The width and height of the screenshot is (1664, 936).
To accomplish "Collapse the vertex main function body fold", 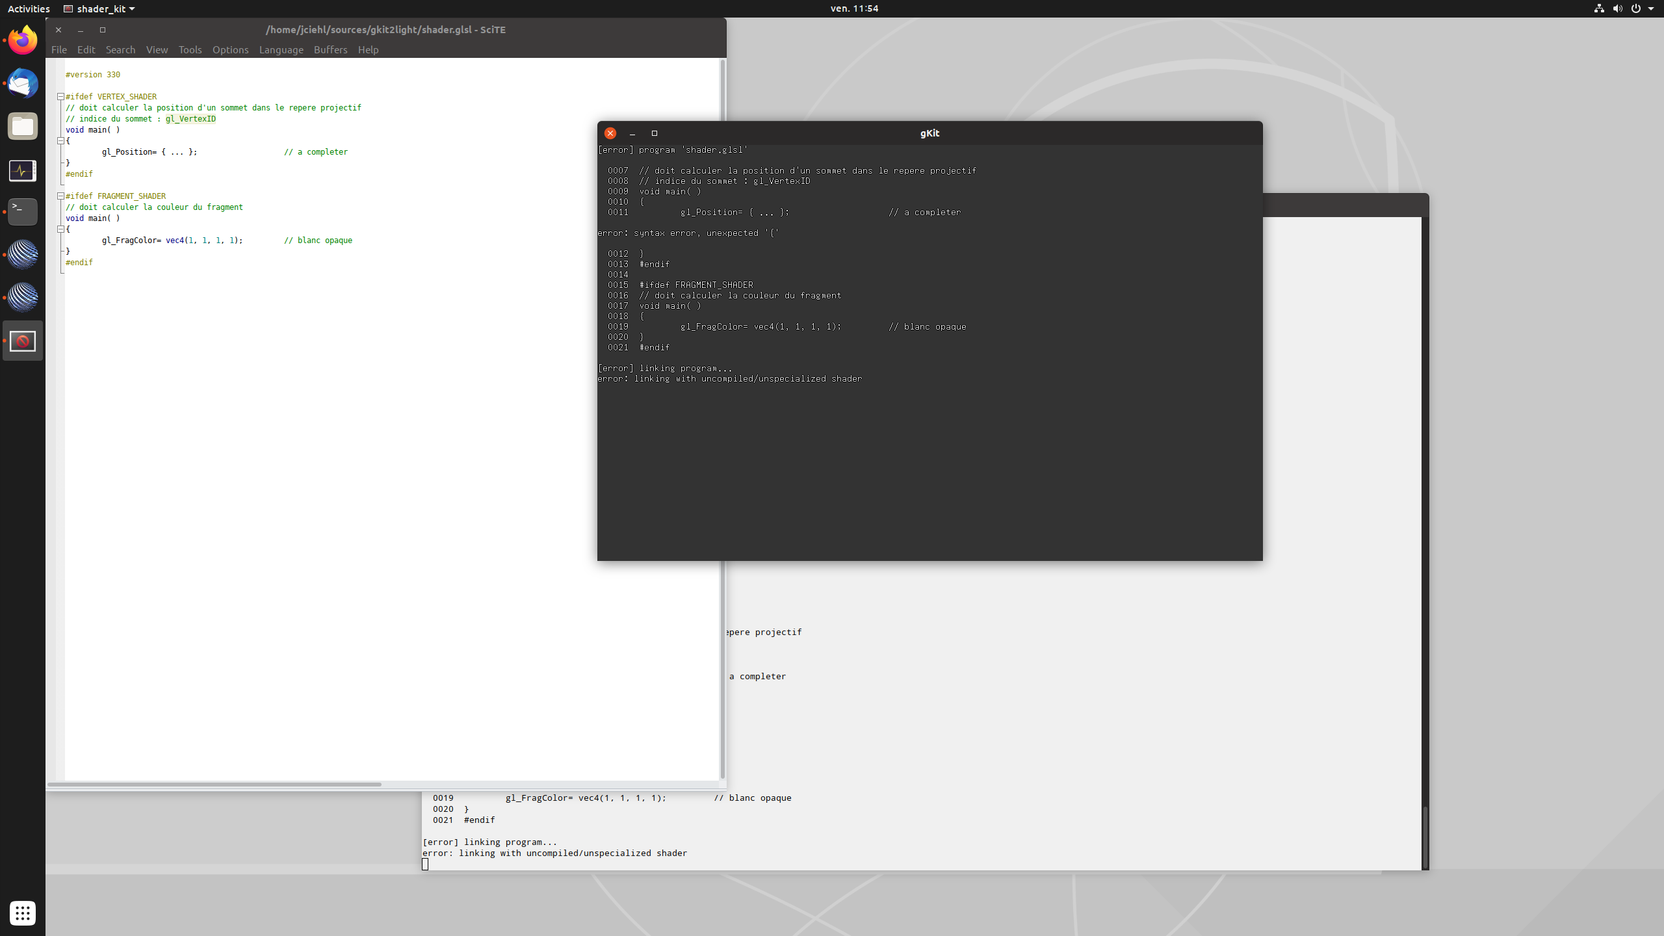I will click(60, 141).
